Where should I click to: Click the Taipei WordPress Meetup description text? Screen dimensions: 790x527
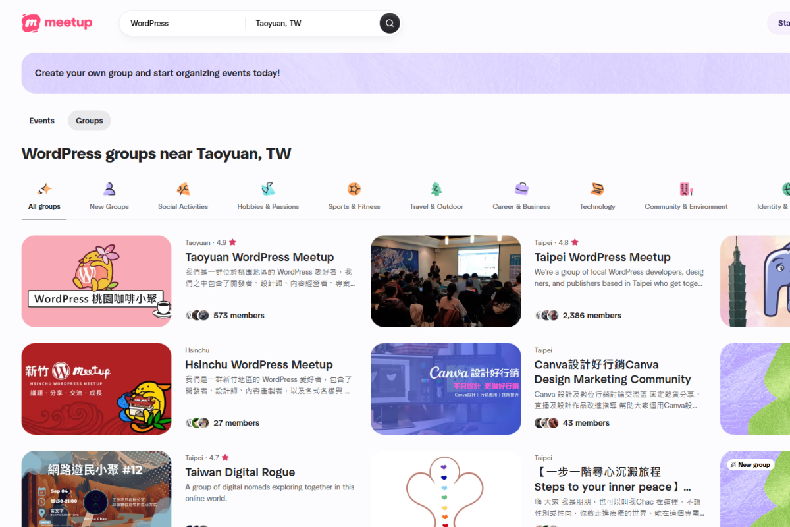pos(619,277)
